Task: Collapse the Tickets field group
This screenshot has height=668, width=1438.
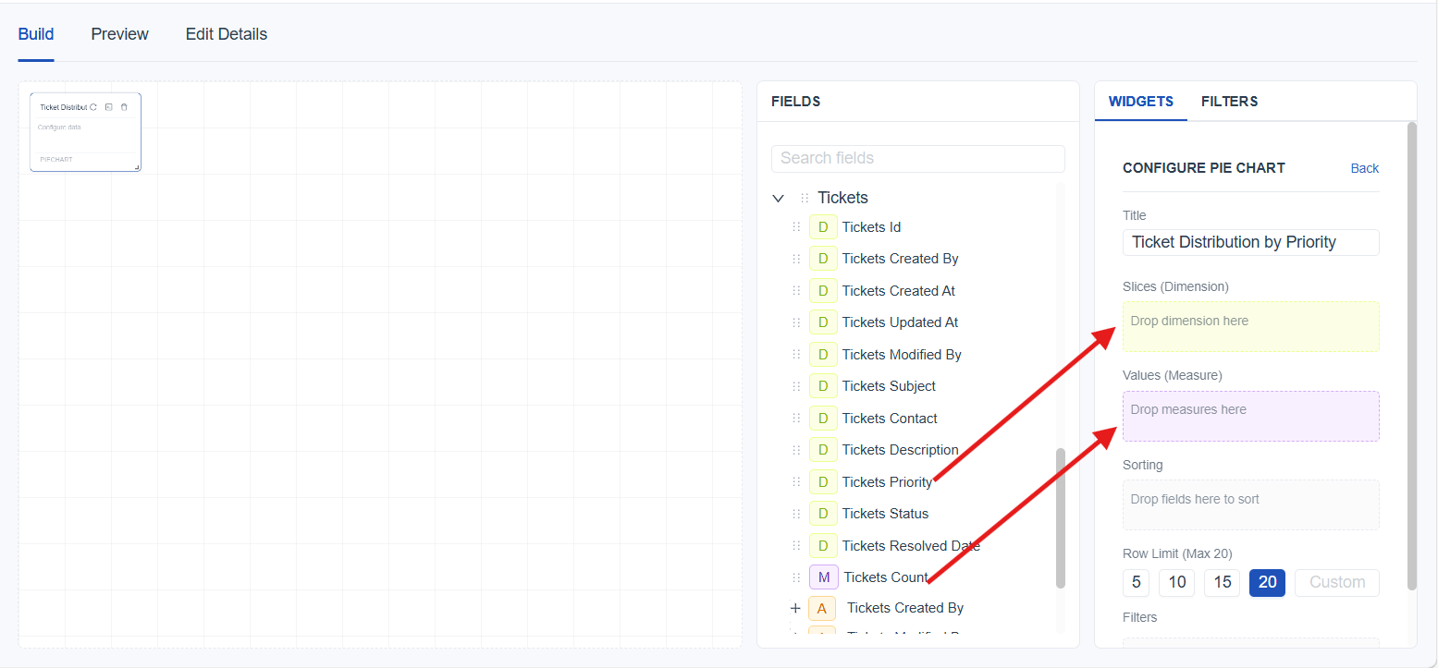Action: click(x=778, y=198)
